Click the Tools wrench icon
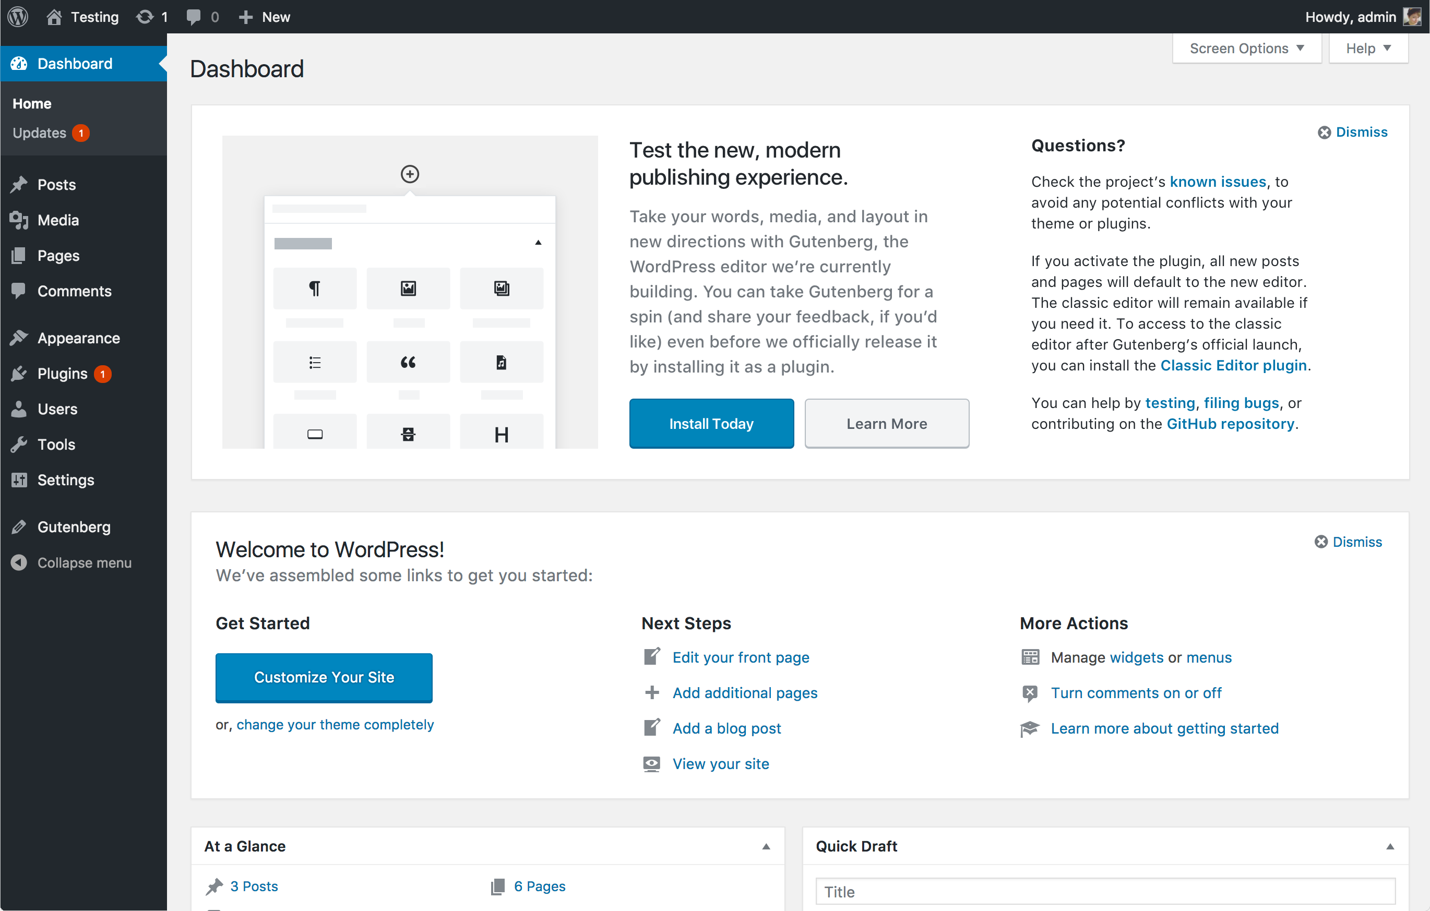This screenshot has width=1430, height=911. (x=19, y=445)
